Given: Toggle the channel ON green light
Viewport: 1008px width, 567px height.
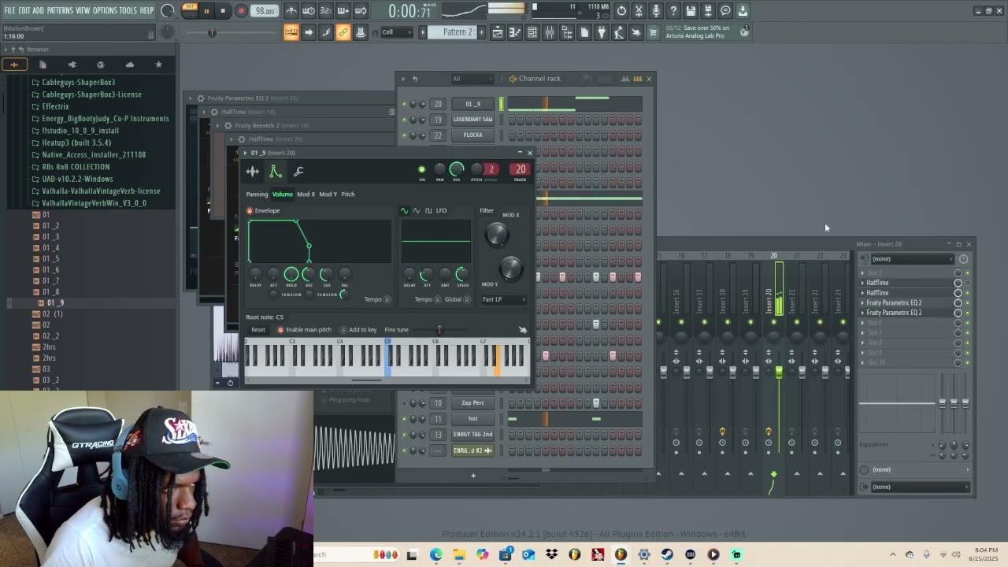Looking at the screenshot, I should pos(422,169).
